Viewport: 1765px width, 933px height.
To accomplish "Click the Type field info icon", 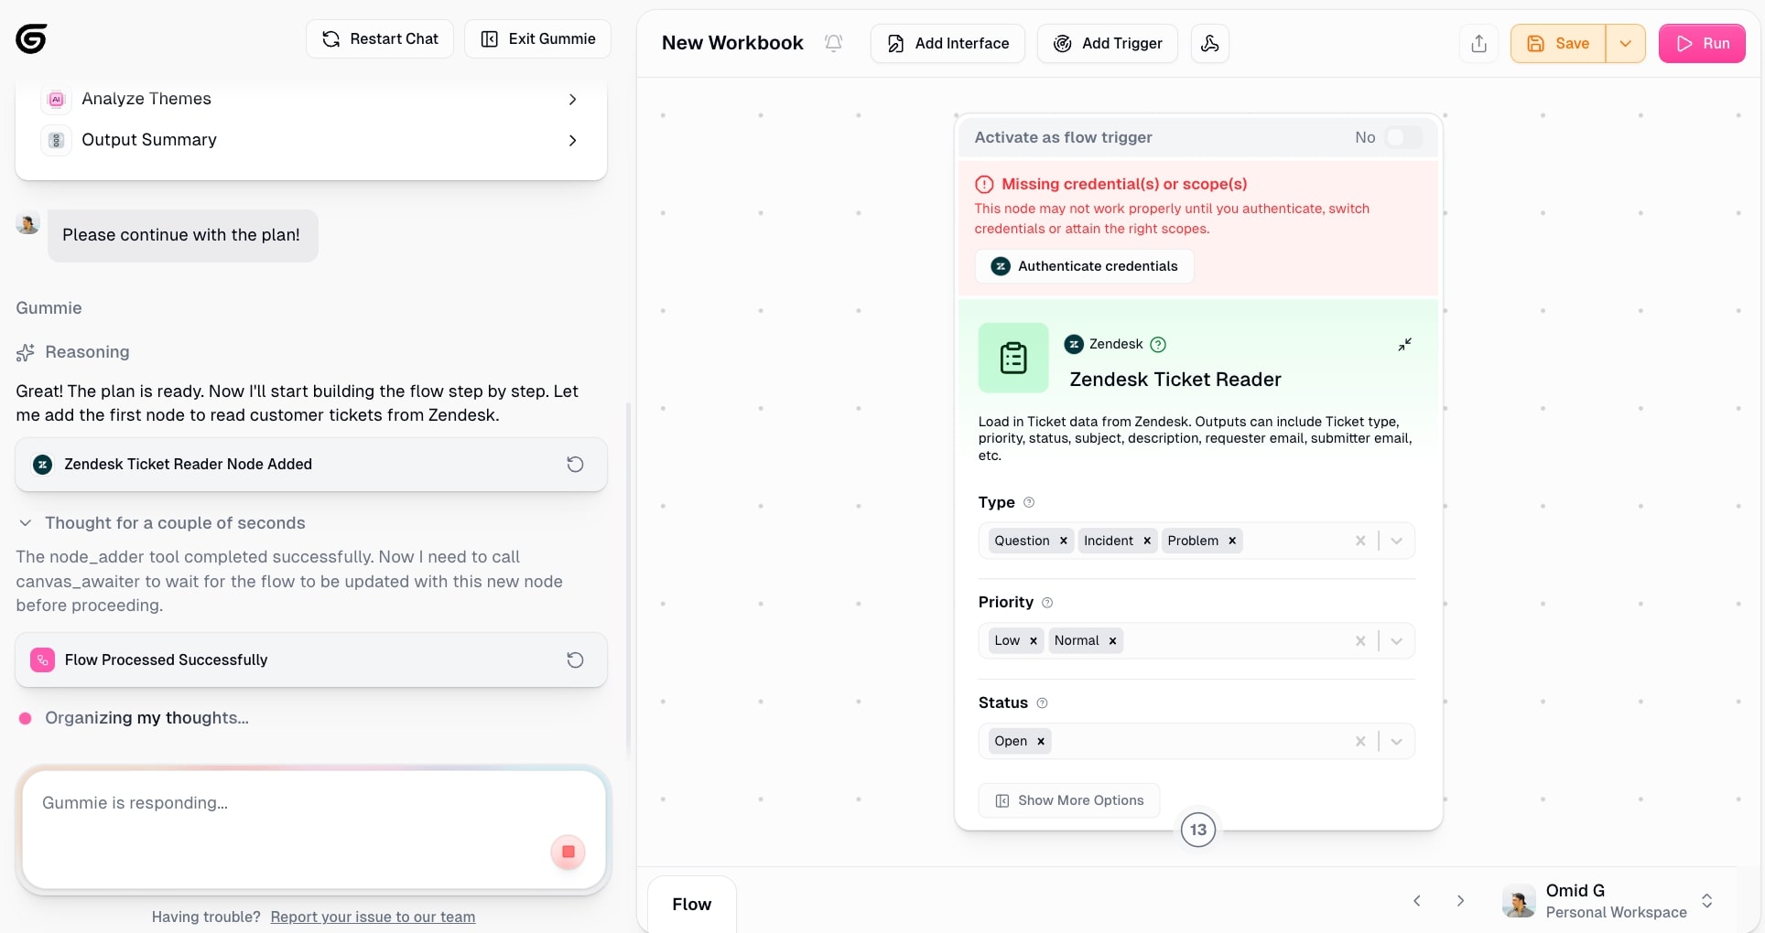I will (x=1029, y=502).
